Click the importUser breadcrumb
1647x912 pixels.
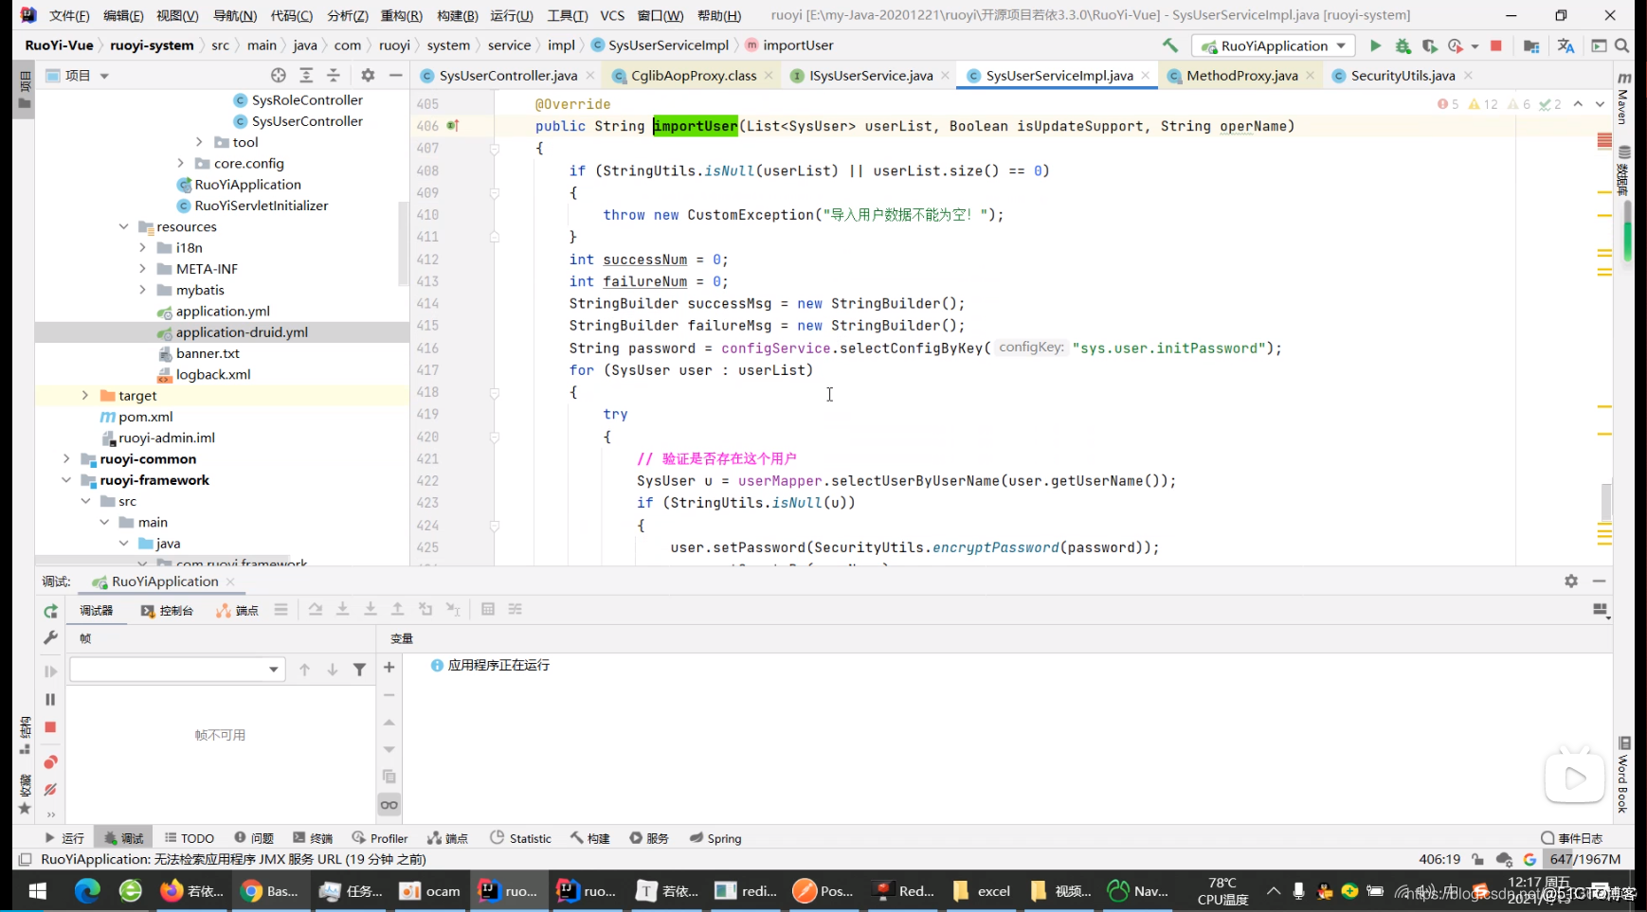(x=789, y=45)
